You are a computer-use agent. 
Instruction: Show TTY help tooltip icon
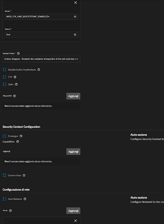point(15,77)
